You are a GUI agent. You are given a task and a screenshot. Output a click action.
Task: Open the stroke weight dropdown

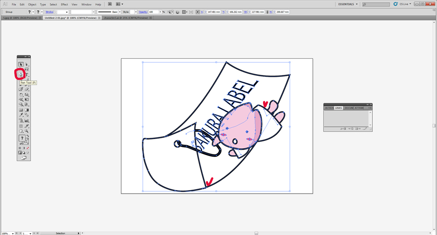pos(67,12)
